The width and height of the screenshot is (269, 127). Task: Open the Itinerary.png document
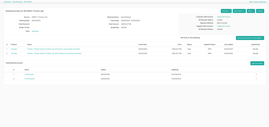coord(29,79)
